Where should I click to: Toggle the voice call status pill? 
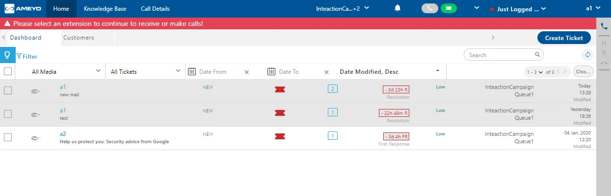tap(430, 8)
